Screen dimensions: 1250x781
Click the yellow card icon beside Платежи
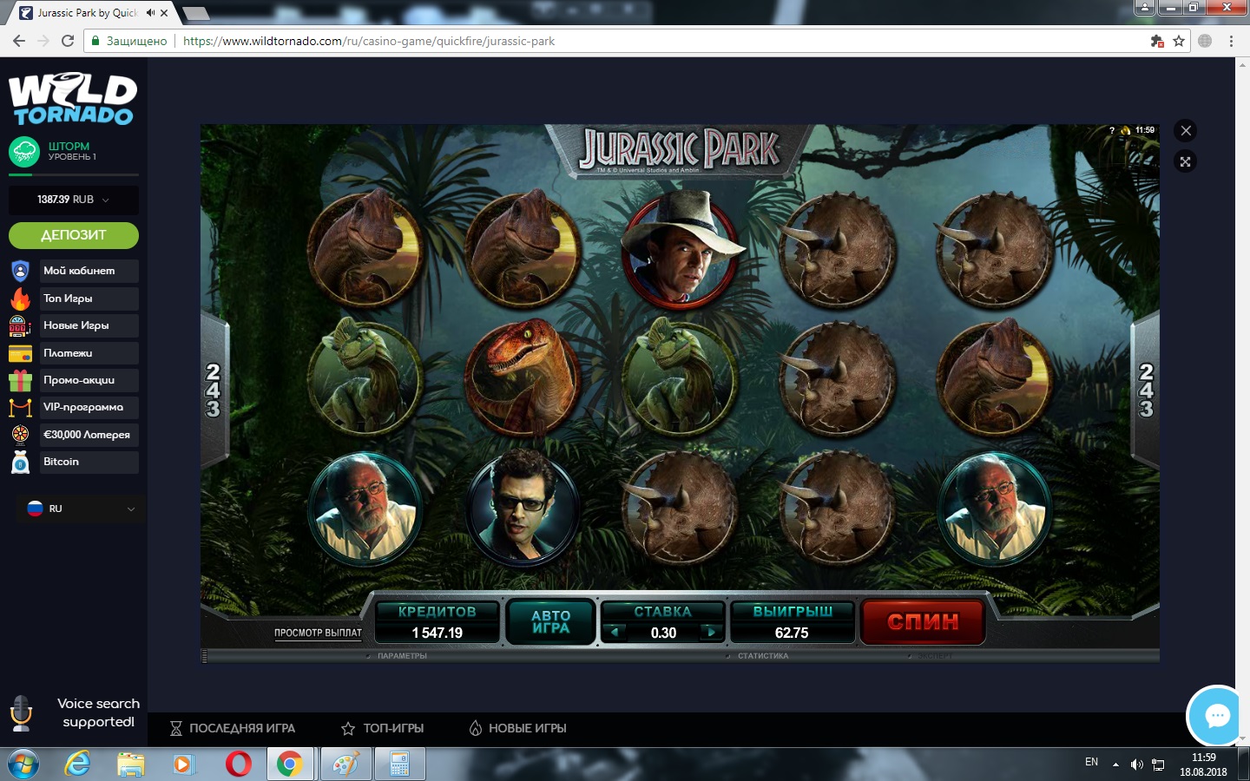(20, 353)
